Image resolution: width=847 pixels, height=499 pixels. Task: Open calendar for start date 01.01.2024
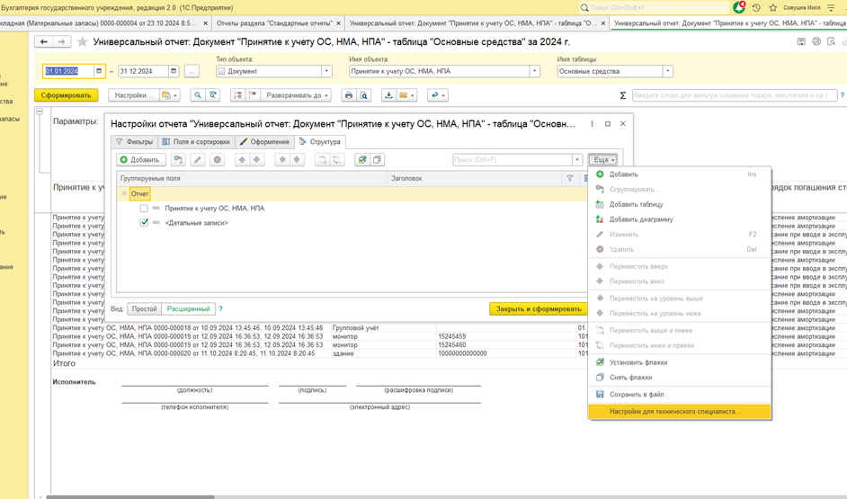[99, 71]
